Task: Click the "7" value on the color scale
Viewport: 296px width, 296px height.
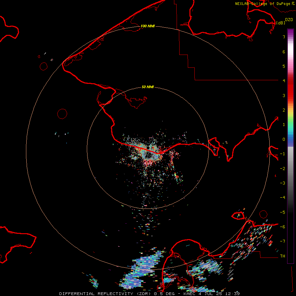Action: pos(284,37)
